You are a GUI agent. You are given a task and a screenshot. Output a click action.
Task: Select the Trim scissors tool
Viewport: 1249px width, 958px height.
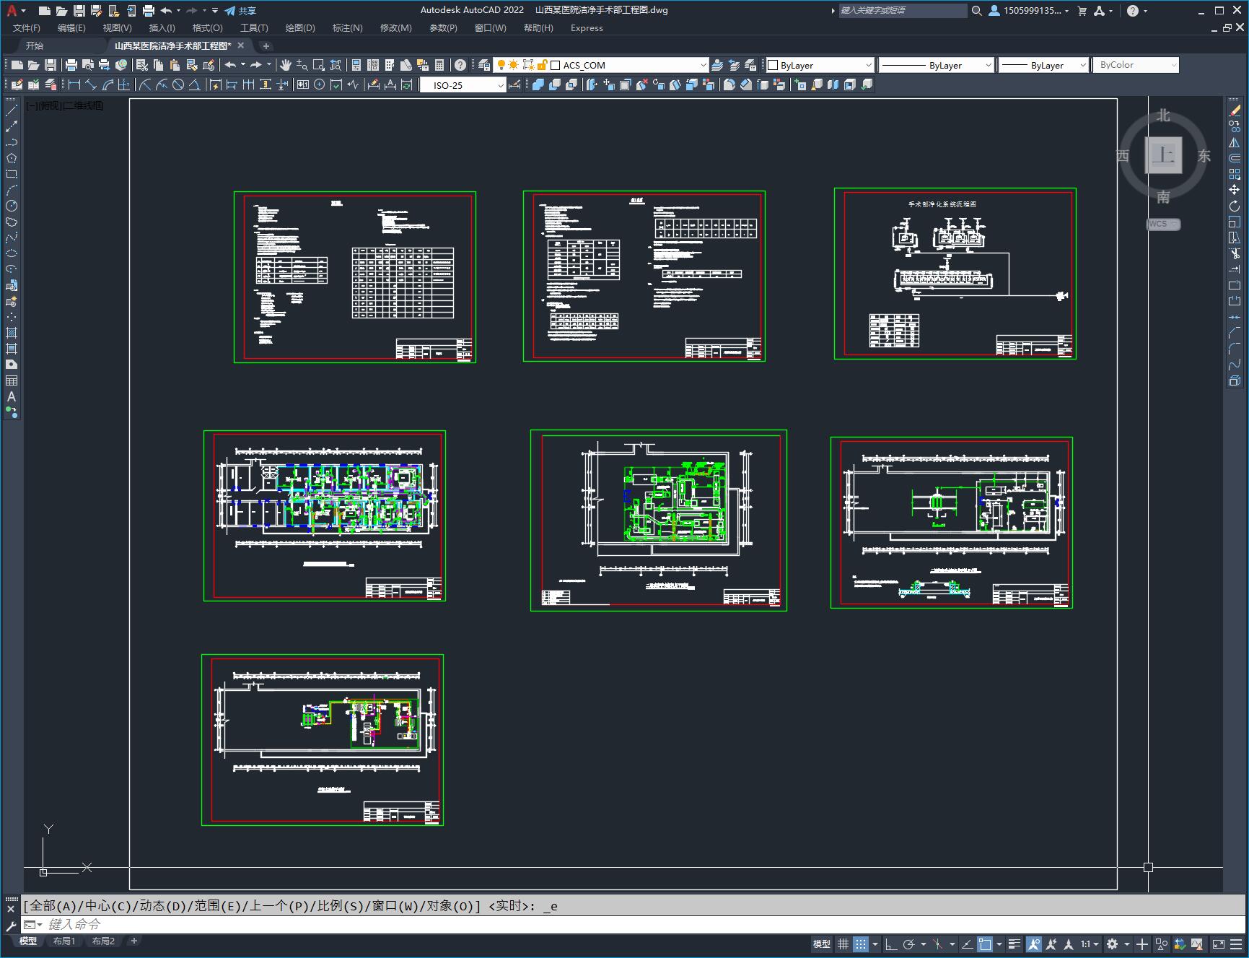(1235, 253)
